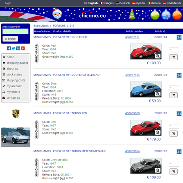Select English language
The height and width of the screenshot is (183, 183).
91,3
